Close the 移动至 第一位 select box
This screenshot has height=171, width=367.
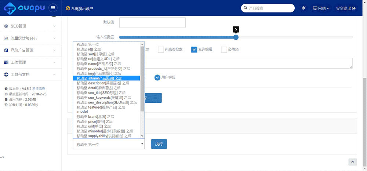click(x=109, y=144)
